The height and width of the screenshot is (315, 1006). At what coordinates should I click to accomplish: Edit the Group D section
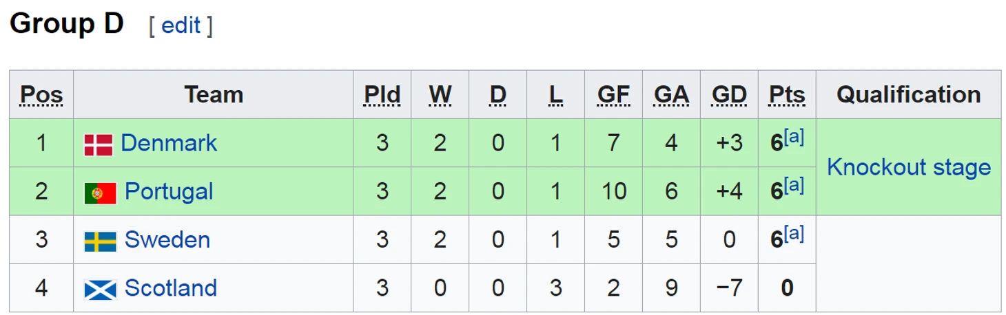click(x=181, y=26)
